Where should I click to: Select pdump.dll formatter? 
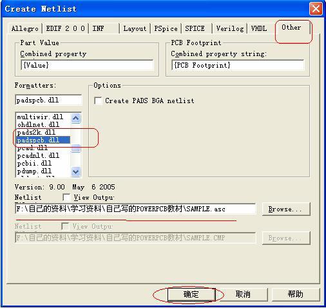coord(43,171)
